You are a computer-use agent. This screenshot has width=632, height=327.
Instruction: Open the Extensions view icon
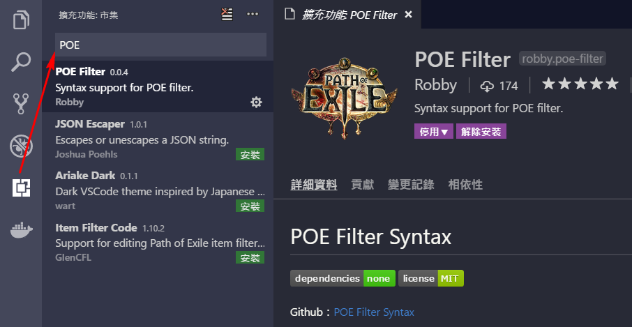(21, 188)
